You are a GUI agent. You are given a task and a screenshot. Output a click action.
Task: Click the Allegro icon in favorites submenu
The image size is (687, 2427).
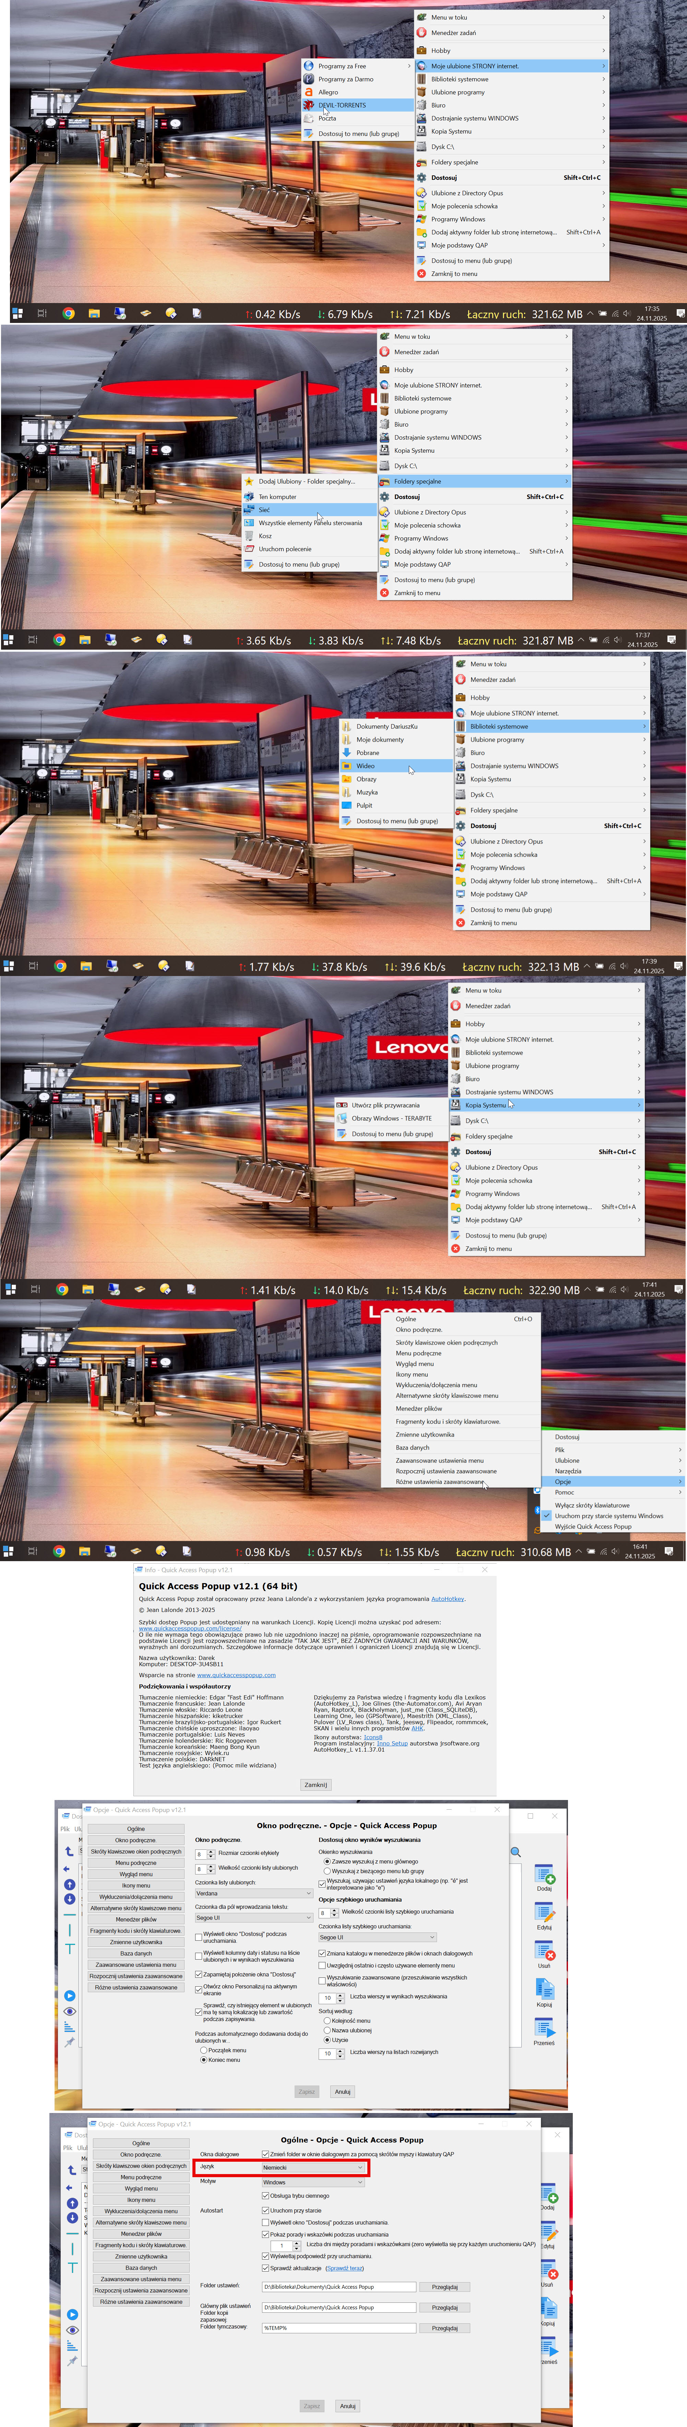click(x=309, y=92)
